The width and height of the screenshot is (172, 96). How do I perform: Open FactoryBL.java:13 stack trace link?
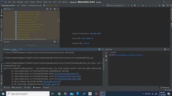point(50,84)
